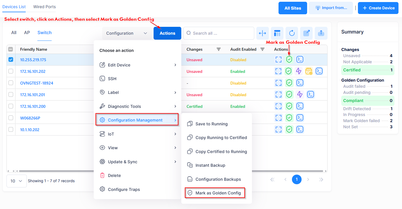Open the Configuration dropdown
The height and width of the screenshot is (209, 402).
[127, 33]
